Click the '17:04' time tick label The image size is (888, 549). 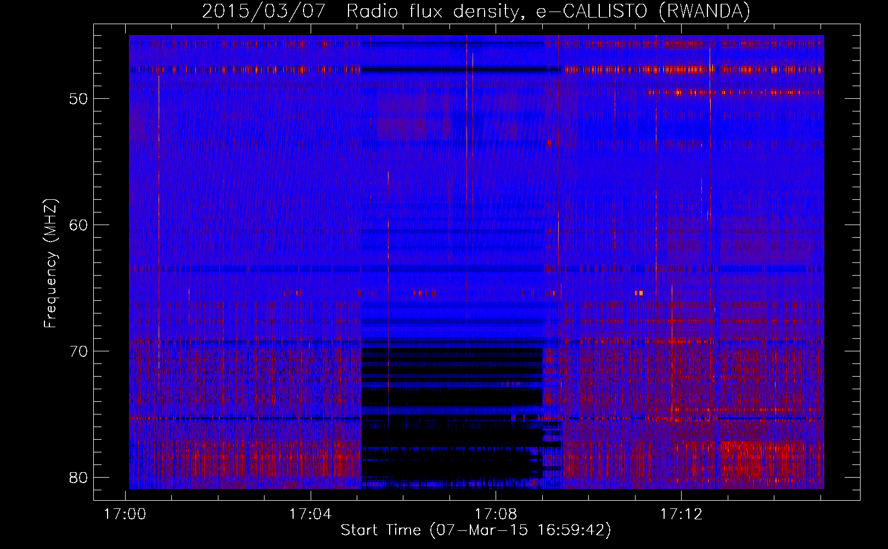point(311,514)
